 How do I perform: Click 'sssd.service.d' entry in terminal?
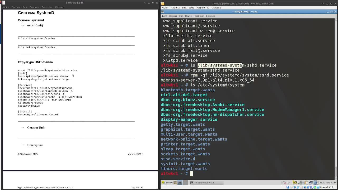point(178,159)
